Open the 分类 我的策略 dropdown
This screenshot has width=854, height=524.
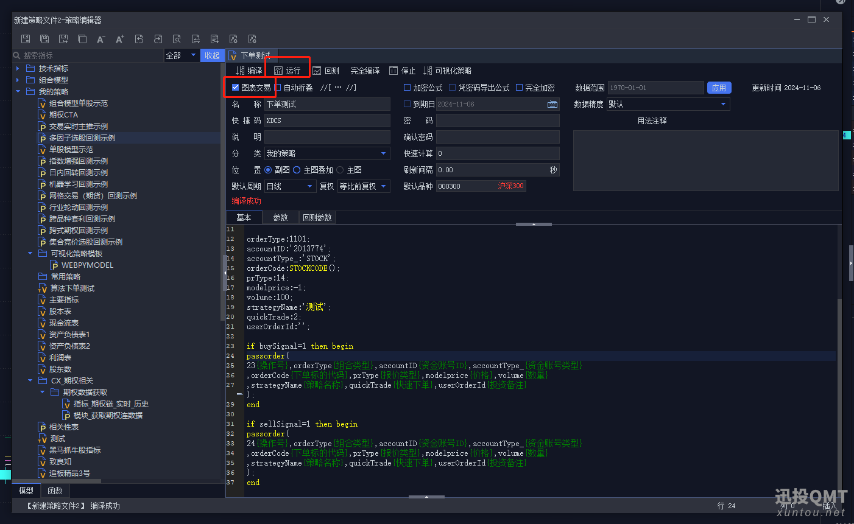pyautogui.click(x=327, y=153)
